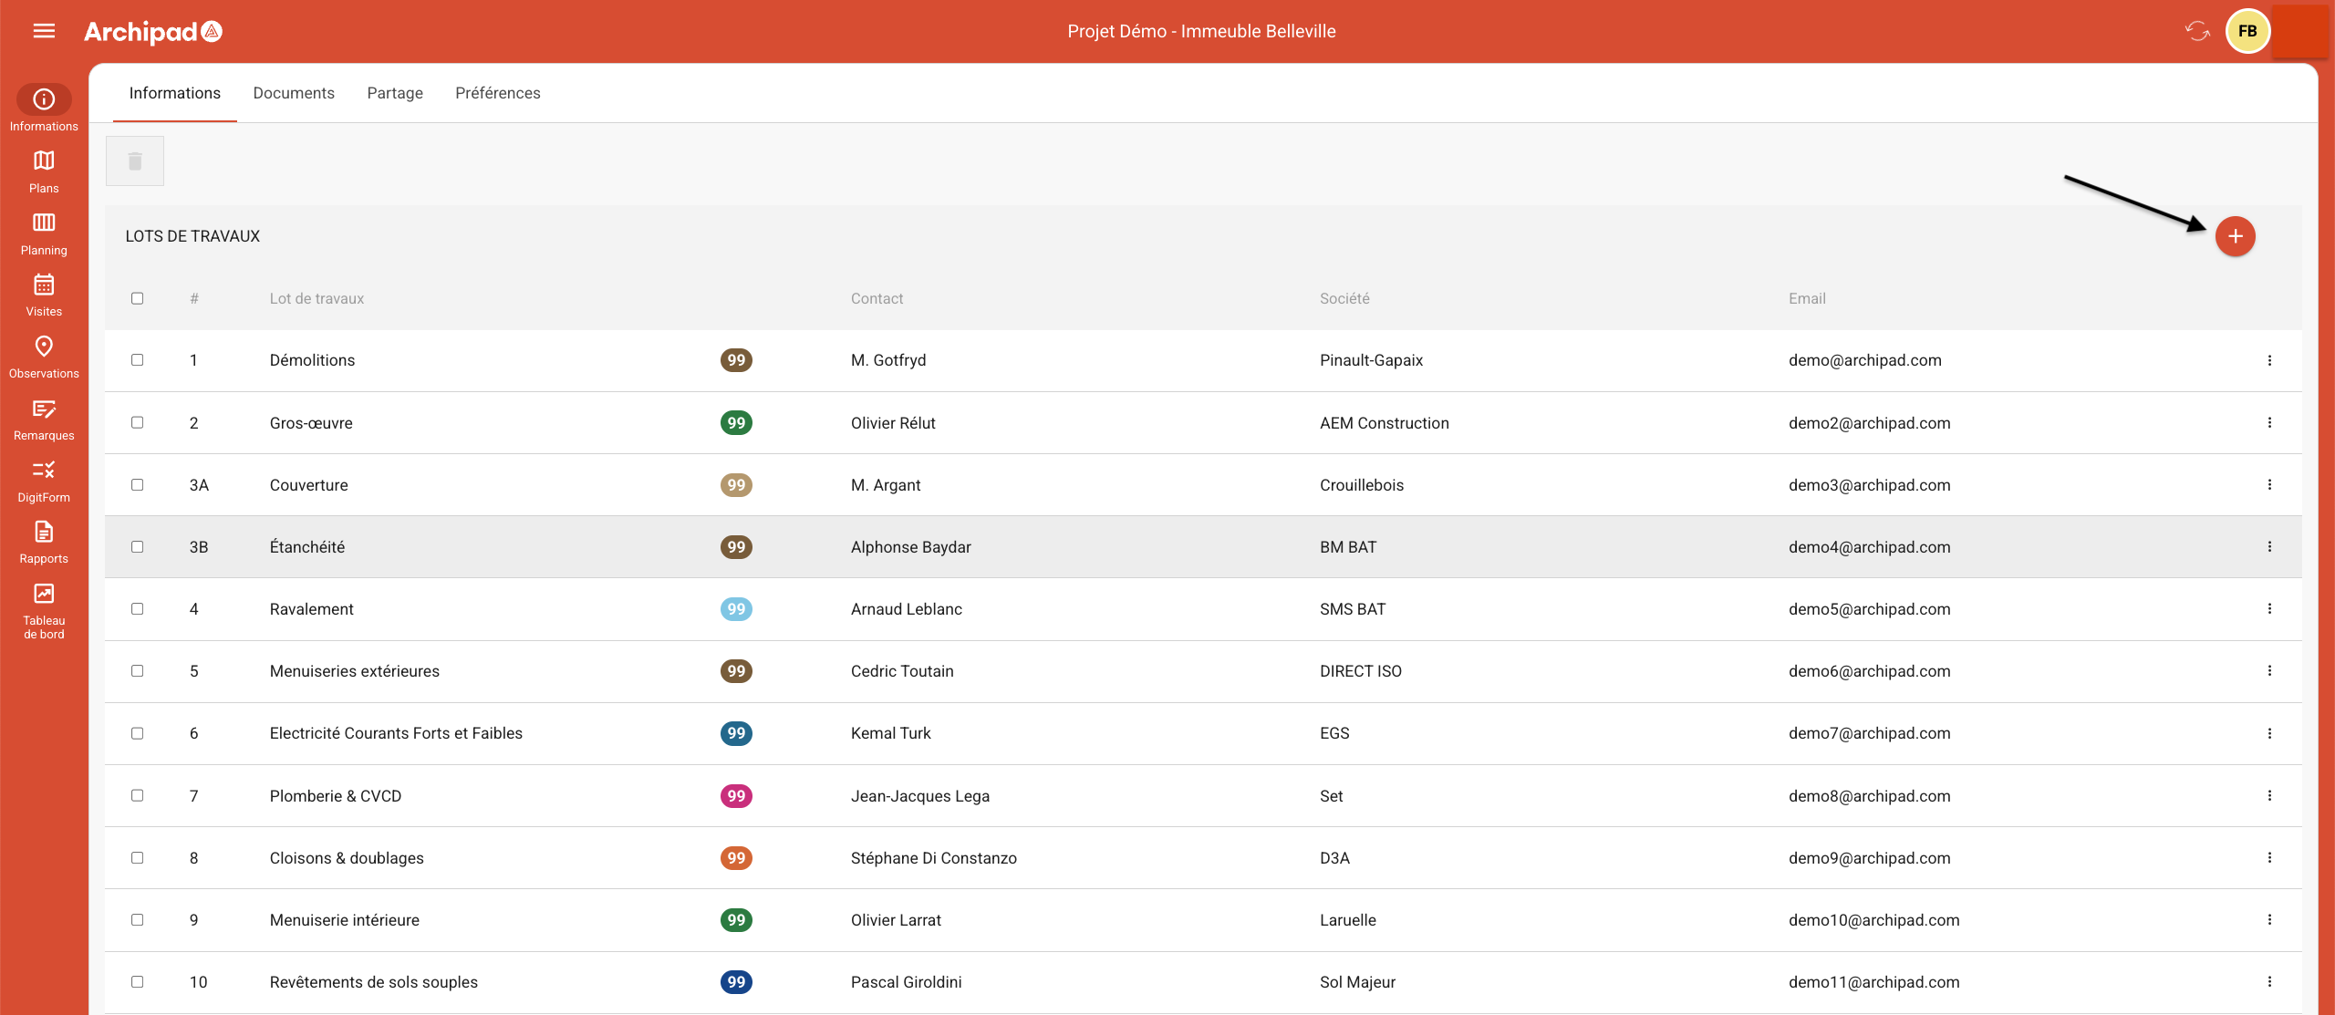Go to Planning in the sidebar
This screenshot has height=1015, width=2335.
(44, 233)
